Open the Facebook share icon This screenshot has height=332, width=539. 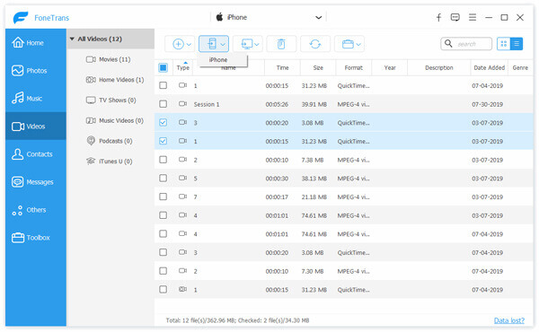(438, 18)
